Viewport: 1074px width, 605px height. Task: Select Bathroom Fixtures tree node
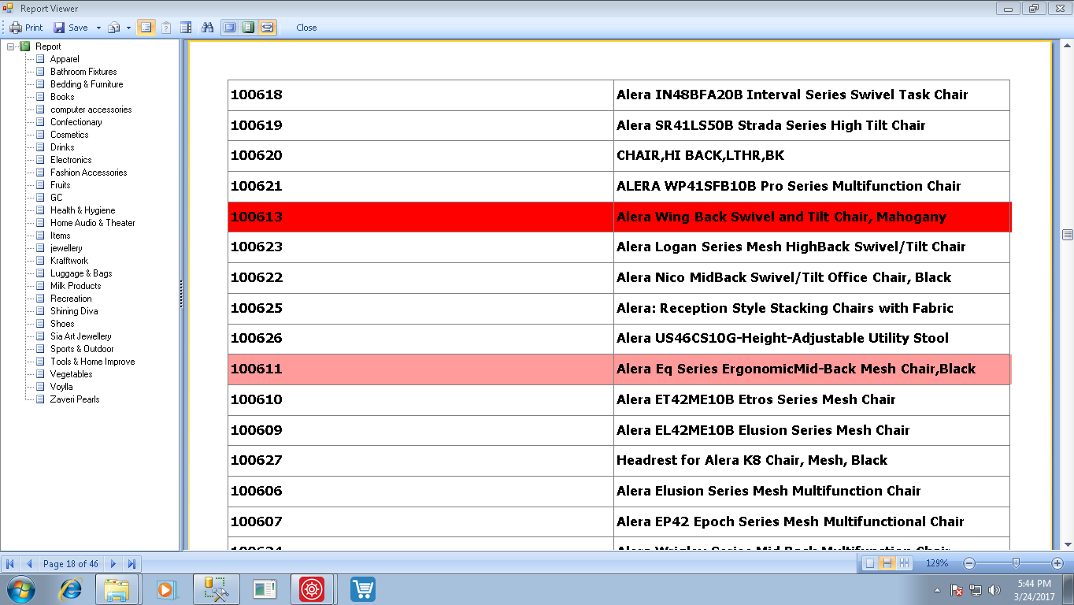click(x=83, y=72)
